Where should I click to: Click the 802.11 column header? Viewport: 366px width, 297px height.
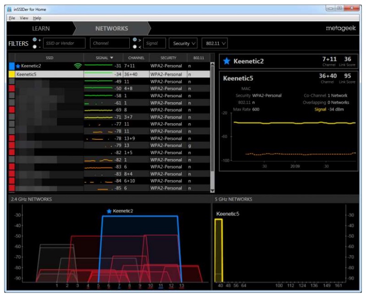click(199, 58)
